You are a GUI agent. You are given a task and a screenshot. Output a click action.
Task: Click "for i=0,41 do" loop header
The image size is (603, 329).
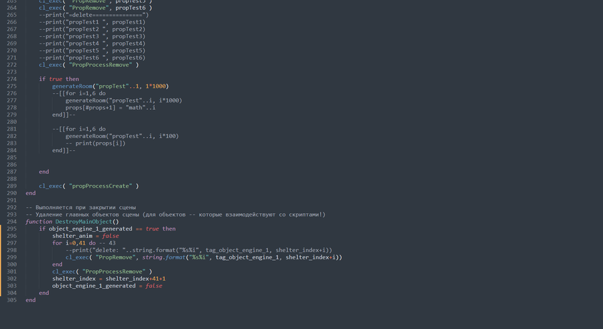(x=74, y=243)
